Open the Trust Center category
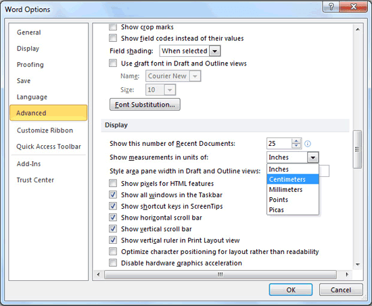 tap(49, 180)
